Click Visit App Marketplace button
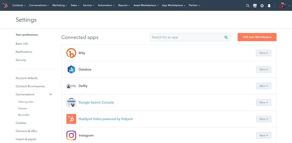This screenshot has height=143, width=292. coord(257,37)
